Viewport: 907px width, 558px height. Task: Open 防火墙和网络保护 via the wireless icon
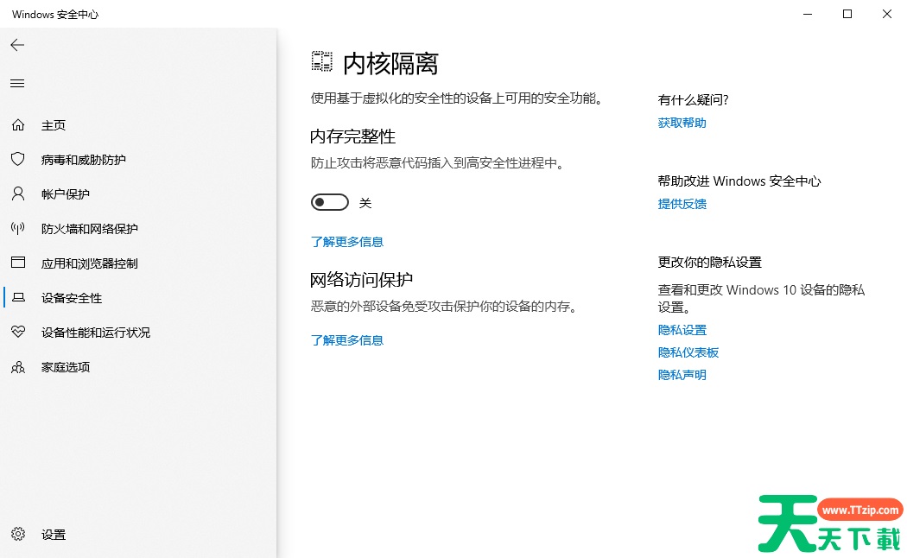18,228
